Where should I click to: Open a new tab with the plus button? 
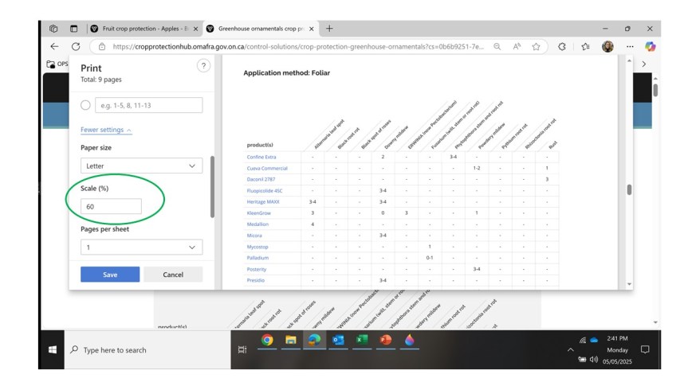pos(329,29)
